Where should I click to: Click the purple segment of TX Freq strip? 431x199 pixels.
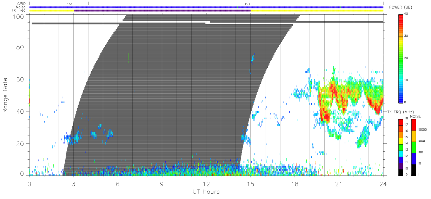pyautogui.click(x=162, y=11)
